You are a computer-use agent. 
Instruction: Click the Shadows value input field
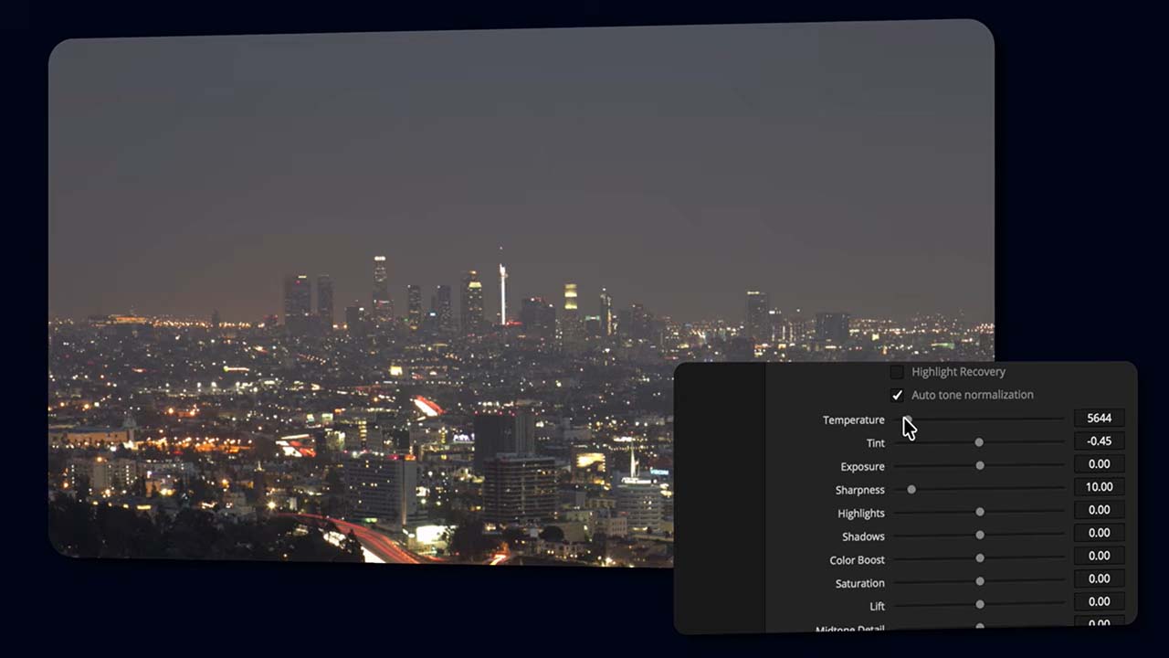click(1099, 533)
